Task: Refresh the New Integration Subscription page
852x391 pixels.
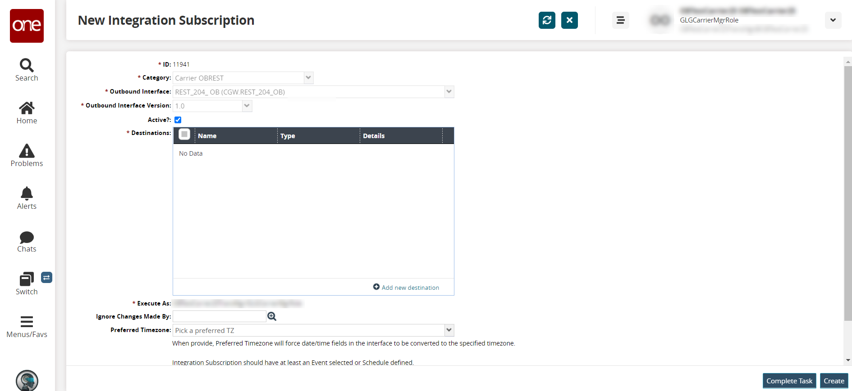Action: (x=547, y=20)
